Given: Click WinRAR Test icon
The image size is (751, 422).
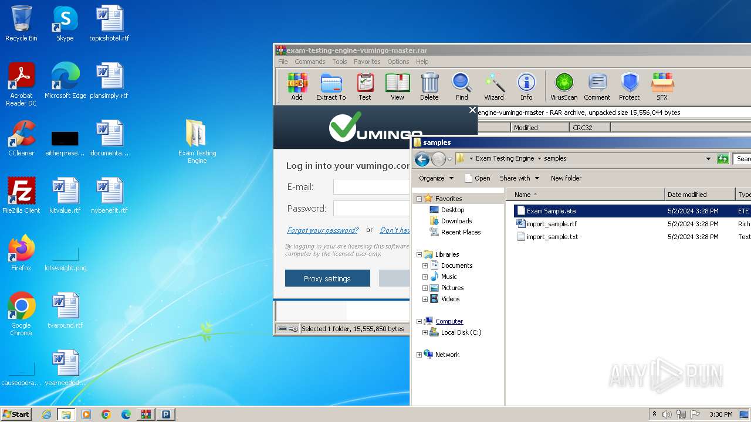Looking at the screenshot, I should (x=365, y=86).
